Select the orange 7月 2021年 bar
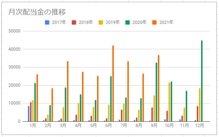The image size is (219, 137). (x=128, y=91)
